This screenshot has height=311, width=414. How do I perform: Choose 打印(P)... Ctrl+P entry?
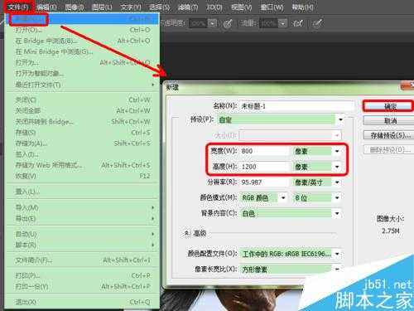click(x=82, y=275)
